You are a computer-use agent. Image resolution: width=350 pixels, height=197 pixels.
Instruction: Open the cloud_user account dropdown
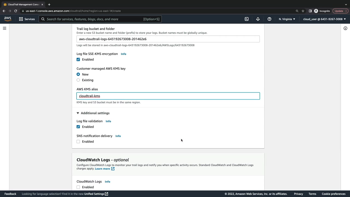(324, 19)
